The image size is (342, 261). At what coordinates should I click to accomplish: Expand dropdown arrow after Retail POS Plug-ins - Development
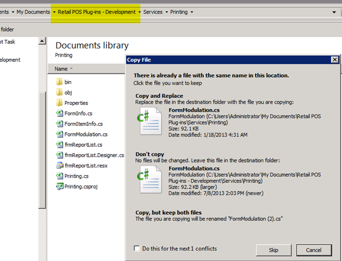pos(139,11)
